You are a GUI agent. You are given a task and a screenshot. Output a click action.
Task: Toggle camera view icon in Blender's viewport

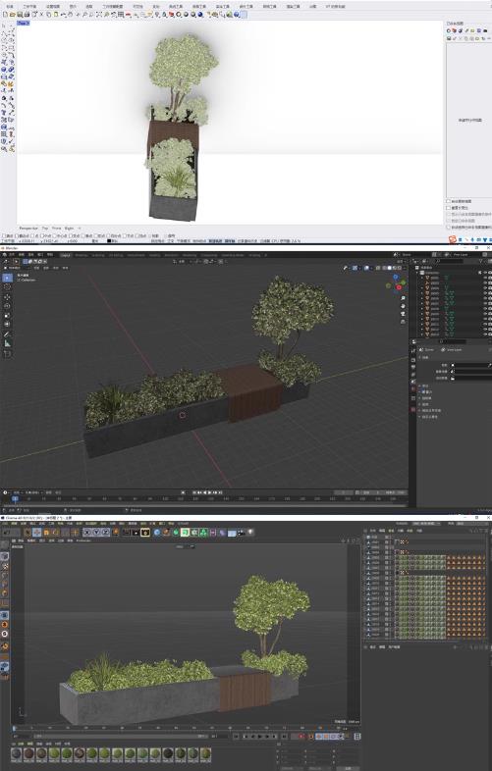pyautogui.click(x=403, y=314)
